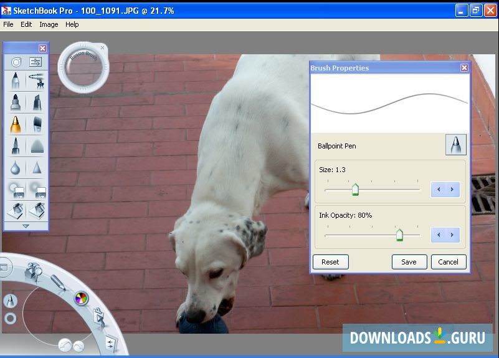The width and height of the screenshot is (499, 358).
Task: Close the brush palette panel
Action: tap(42, 48)
